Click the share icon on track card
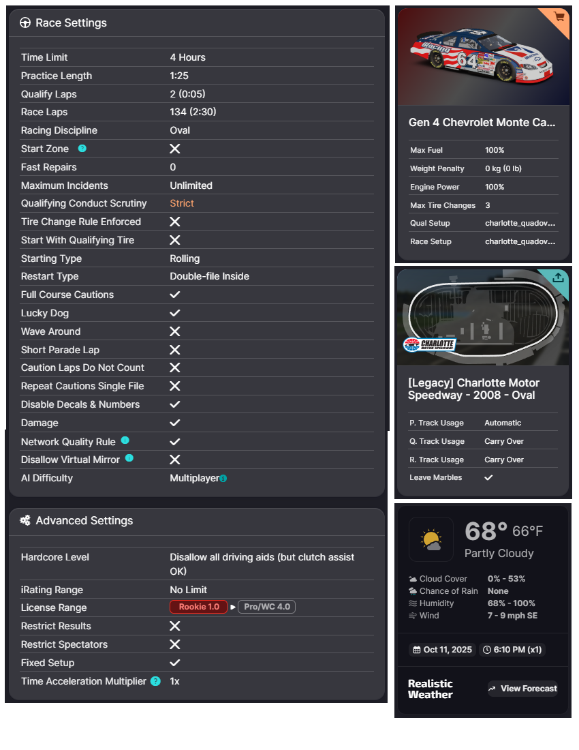579x750 pixels. [x=558, y=277]
